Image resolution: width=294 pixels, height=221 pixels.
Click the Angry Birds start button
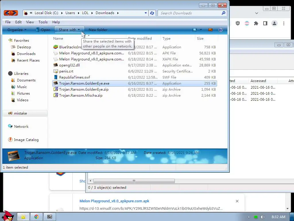(8, 216)
